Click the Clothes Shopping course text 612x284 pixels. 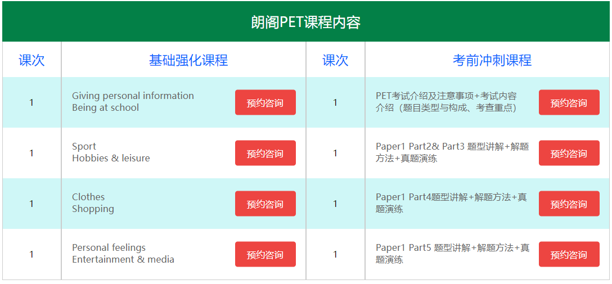[x=93, y=203]
